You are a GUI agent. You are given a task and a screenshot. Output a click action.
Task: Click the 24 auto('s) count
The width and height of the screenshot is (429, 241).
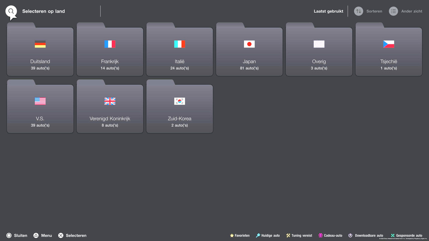(180, 68)
